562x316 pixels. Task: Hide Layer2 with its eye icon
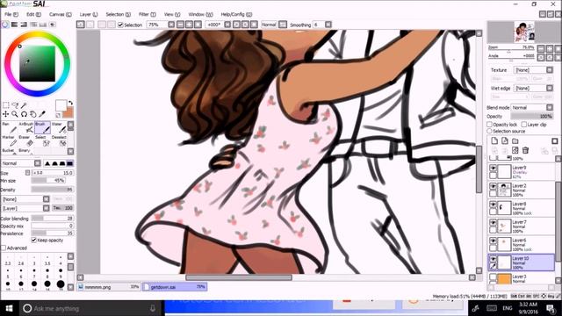[x=494, y=186]
